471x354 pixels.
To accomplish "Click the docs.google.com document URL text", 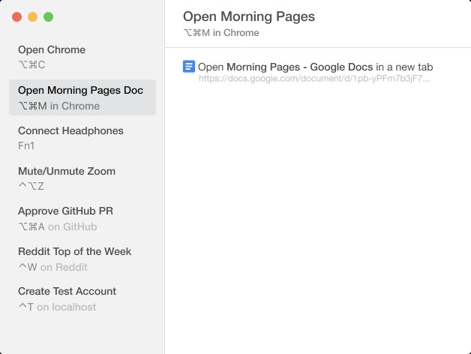I will 314,79.
